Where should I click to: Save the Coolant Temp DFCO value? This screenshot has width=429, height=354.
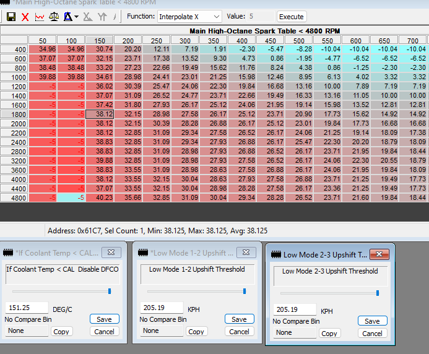104,319
